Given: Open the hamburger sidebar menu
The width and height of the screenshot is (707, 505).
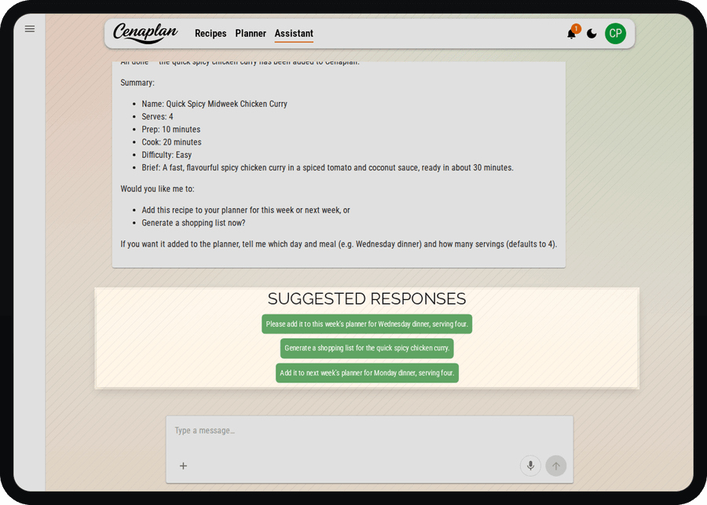Looking at the screenshot, I should click(30, 29).
